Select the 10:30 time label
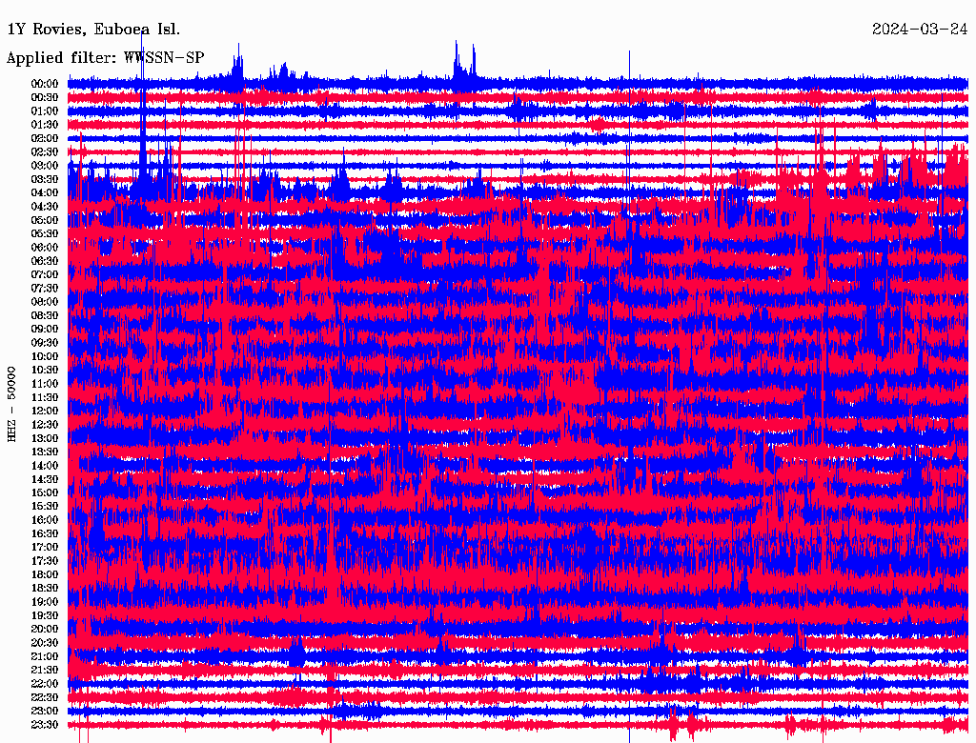The height and width of the screenshot is (743, 976). point(45,371)
